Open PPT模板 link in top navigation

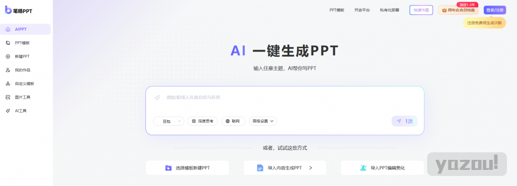tap(337, 10)
